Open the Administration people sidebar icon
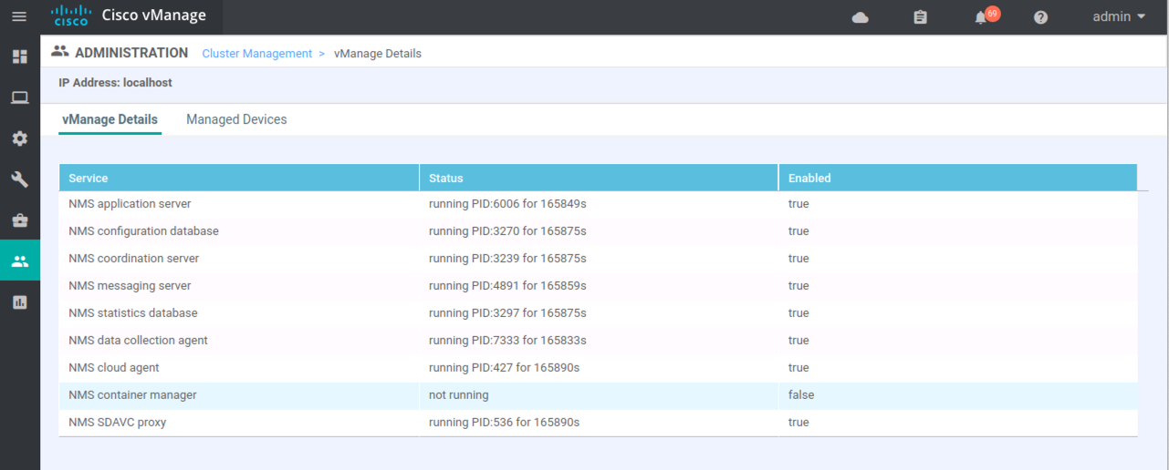The height and width of the screenshot is (470, 1169). coord(19,261)
